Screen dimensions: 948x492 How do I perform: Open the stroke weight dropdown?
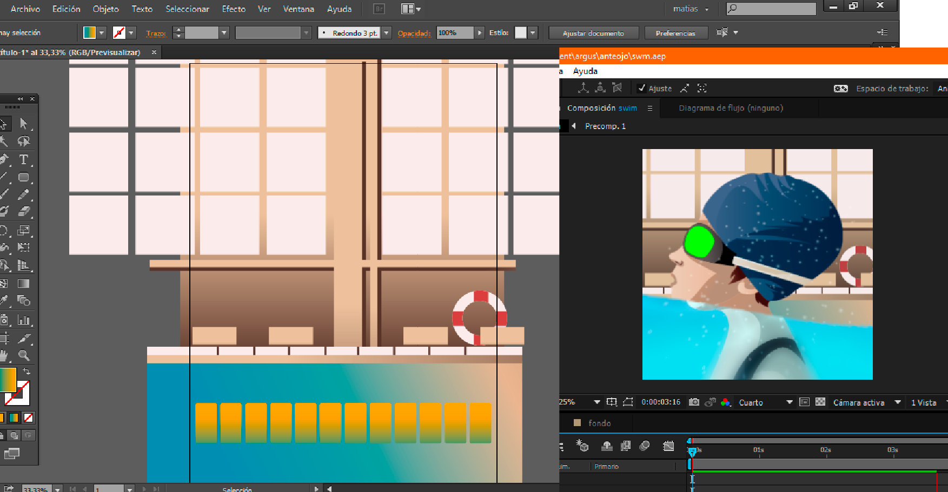coord(224,33)
